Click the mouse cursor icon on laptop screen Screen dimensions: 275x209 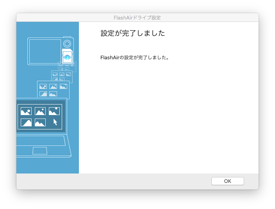(55, 122)
